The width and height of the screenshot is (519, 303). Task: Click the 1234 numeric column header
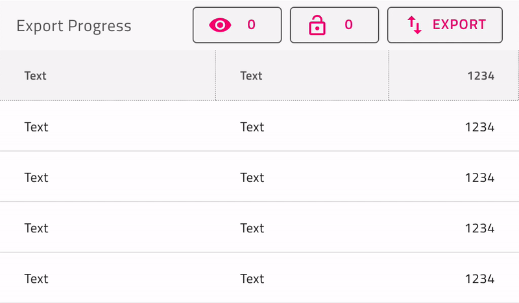(481, 76)
